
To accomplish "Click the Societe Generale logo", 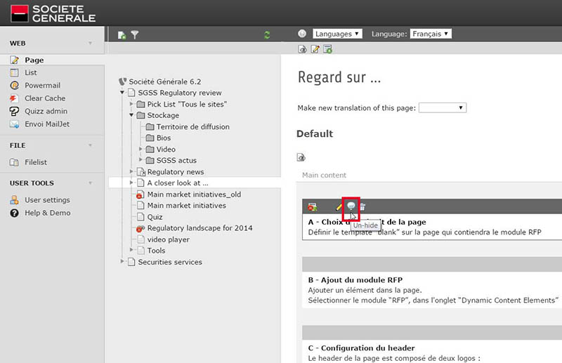I will click(53, 13).
